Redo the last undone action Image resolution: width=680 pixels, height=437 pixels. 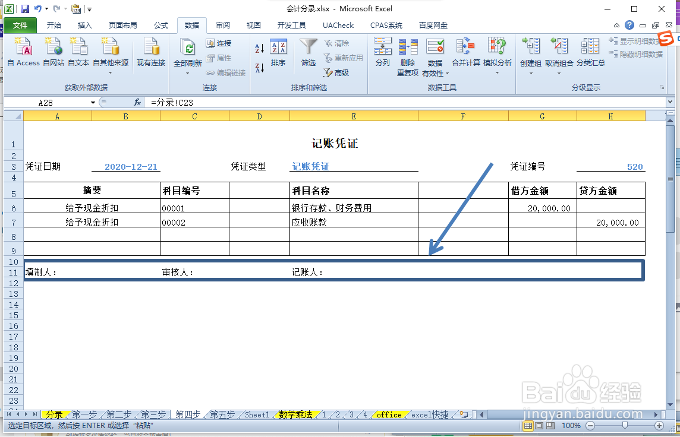click(56, 9)
